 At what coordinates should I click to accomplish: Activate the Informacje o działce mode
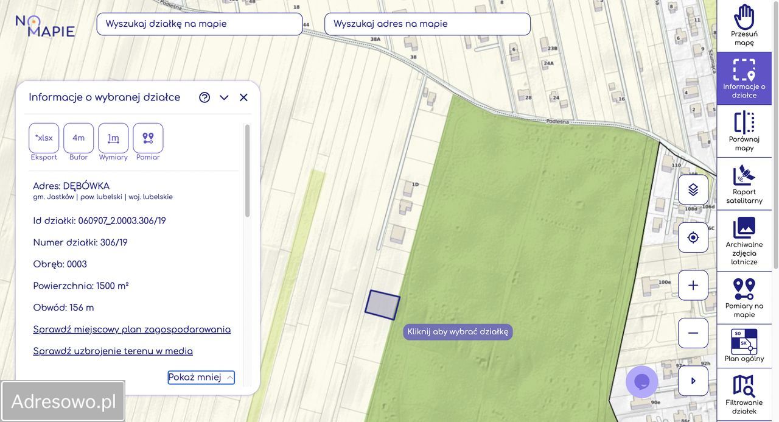coord(744,78)
